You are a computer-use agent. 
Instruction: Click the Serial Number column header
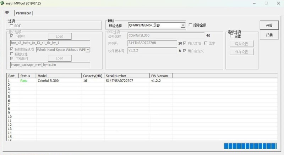click(127, 76)
